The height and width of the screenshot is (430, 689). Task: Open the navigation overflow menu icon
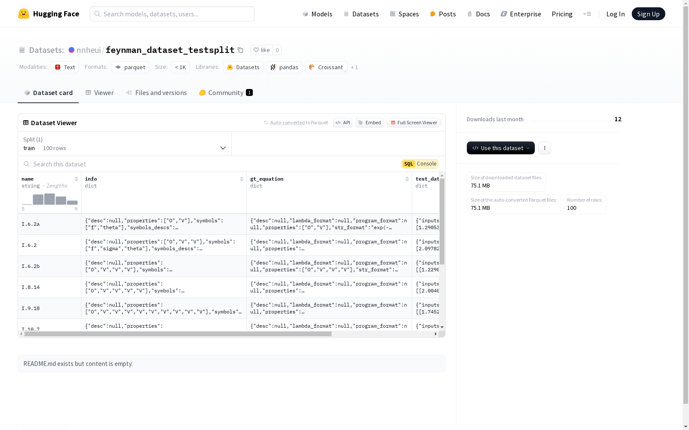pyautogui.click(x=587, y=14)
